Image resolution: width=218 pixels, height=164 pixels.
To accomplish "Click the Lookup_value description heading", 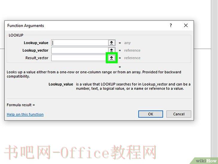I will (x=61, y=84).
